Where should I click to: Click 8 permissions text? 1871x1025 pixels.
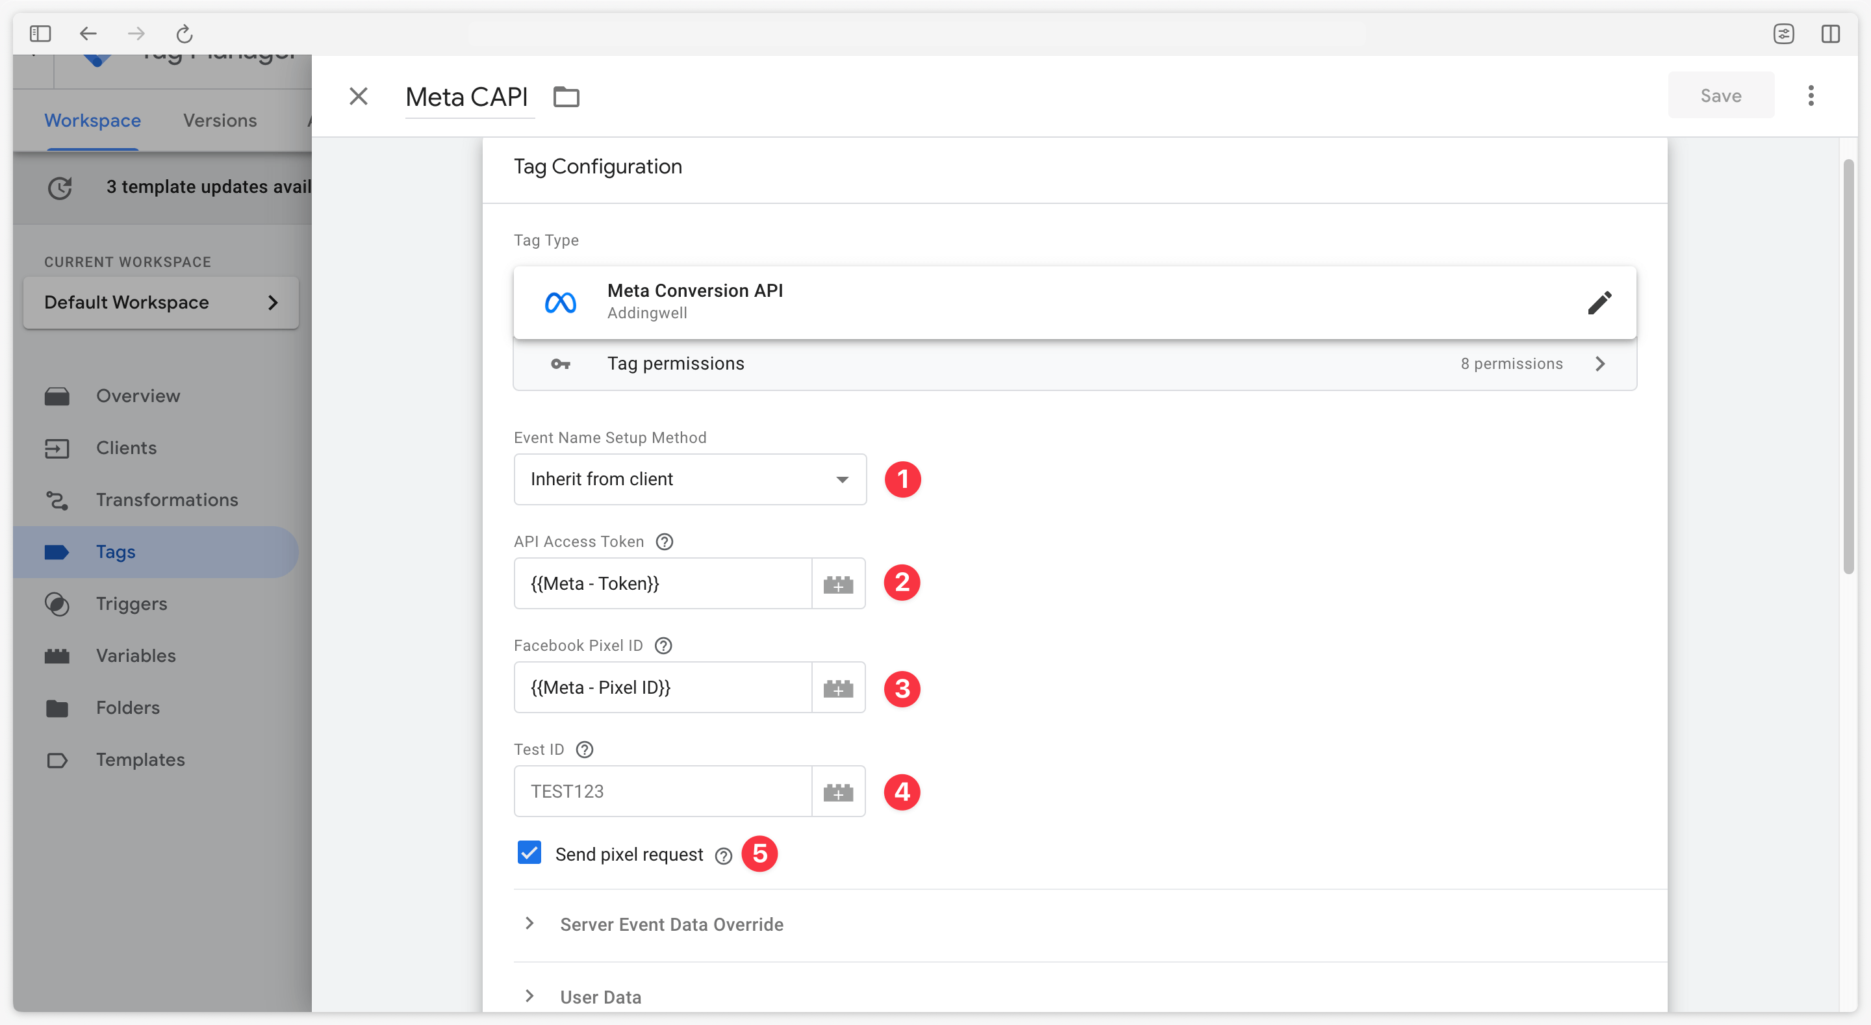[x=1512, y=364]
